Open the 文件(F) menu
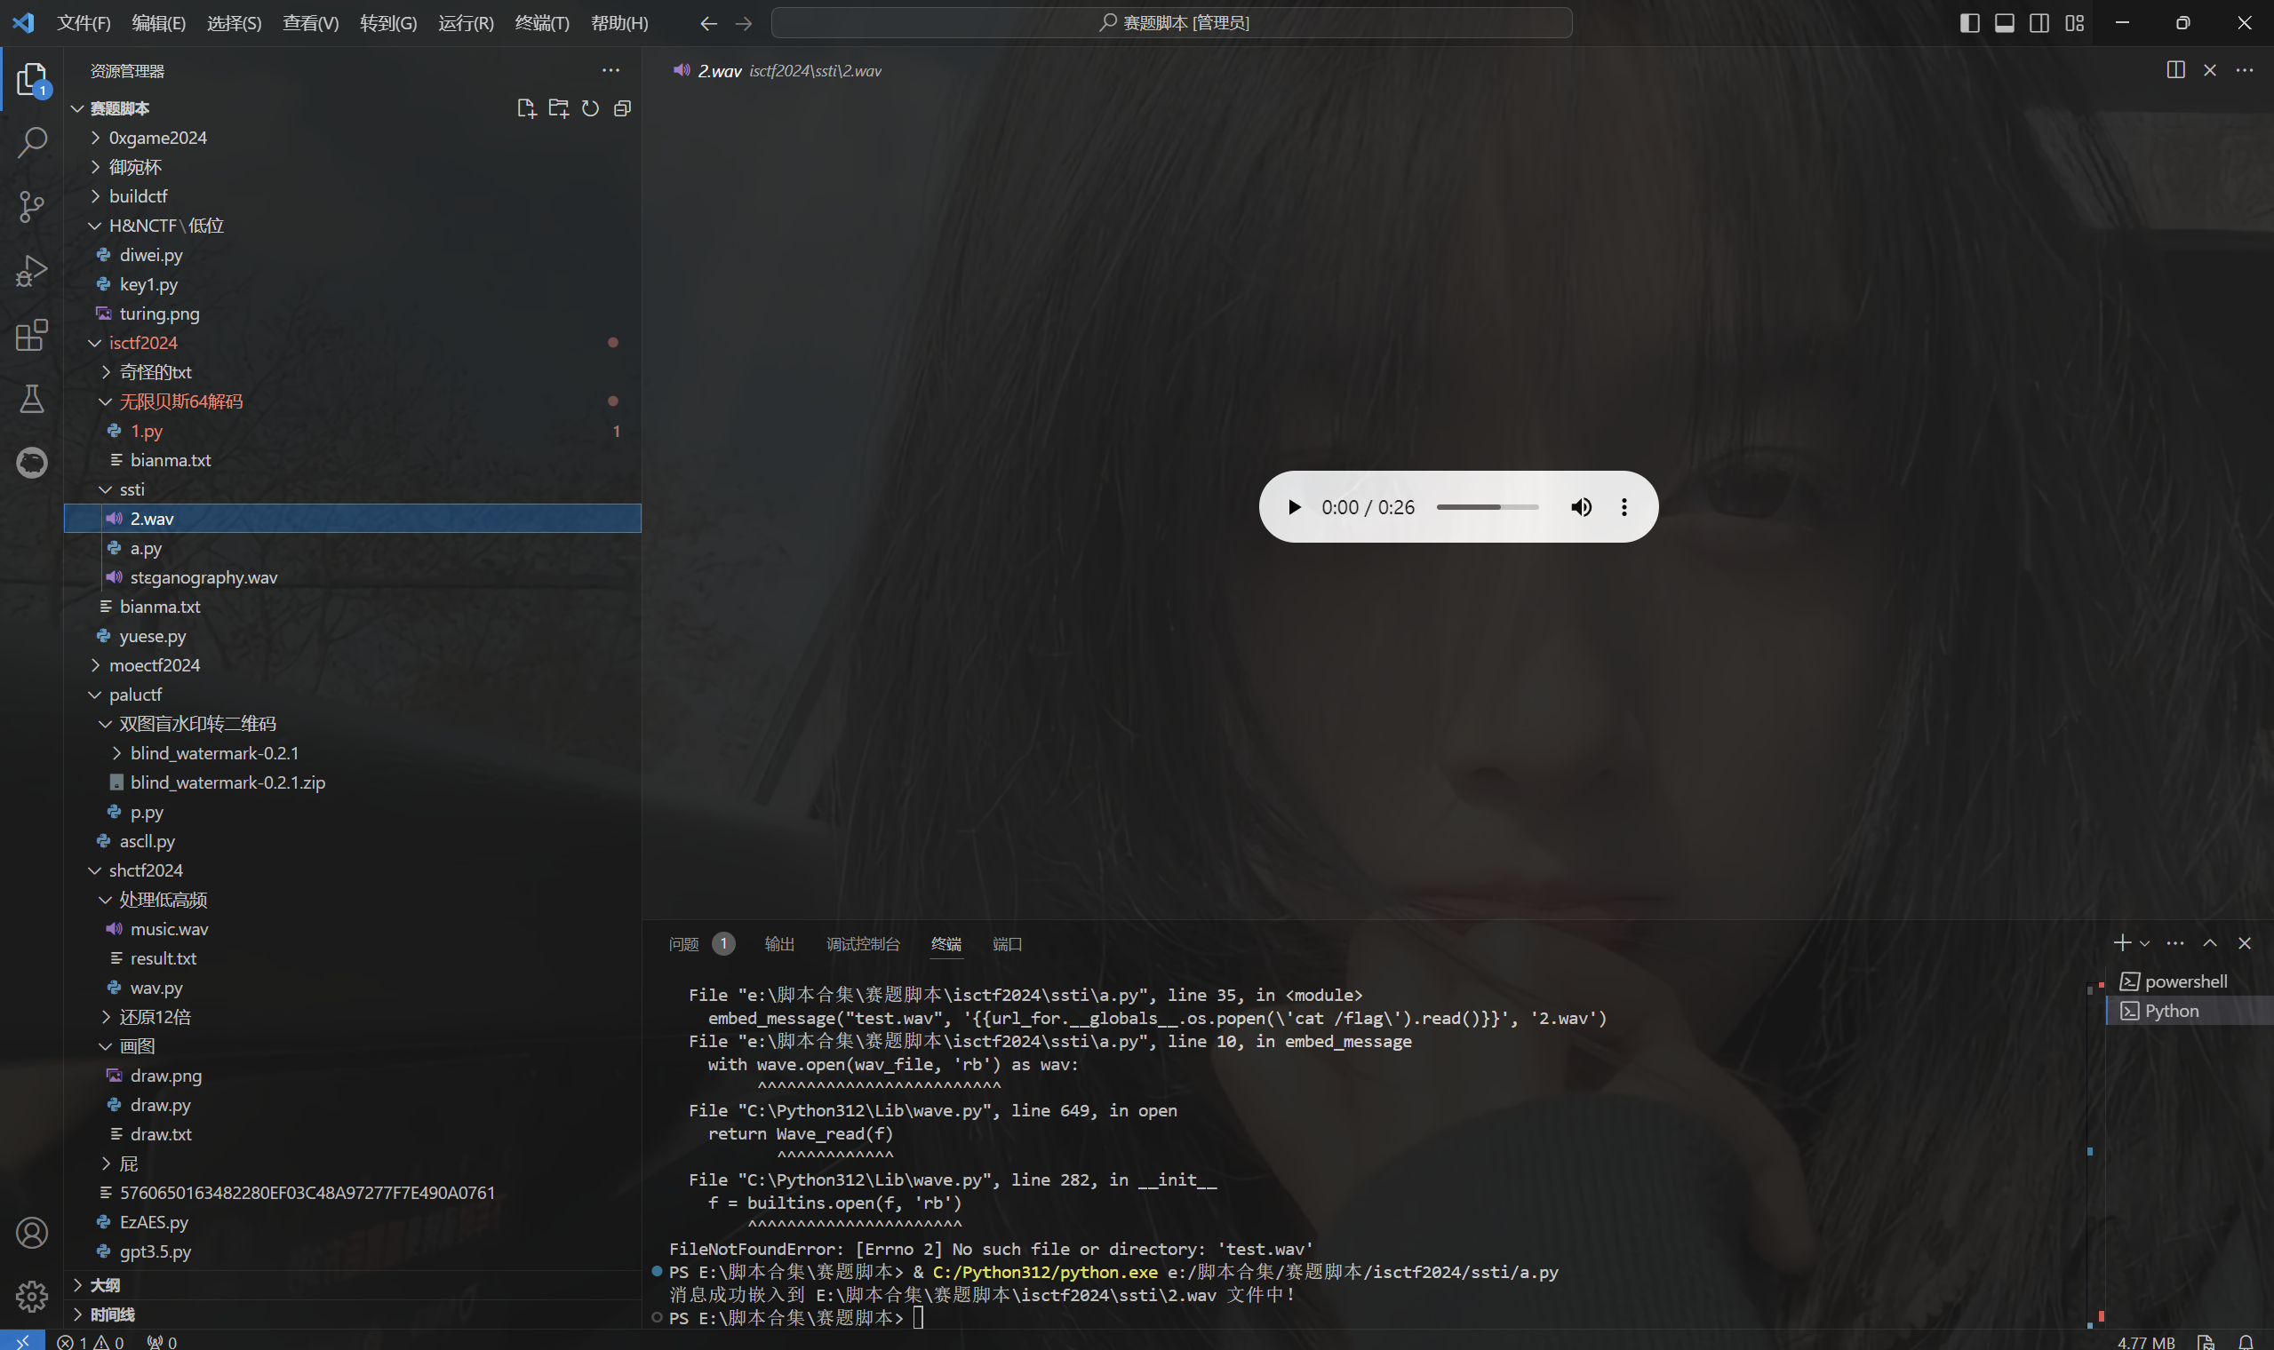This screenshot has width=2274, height=1350. 84,23
